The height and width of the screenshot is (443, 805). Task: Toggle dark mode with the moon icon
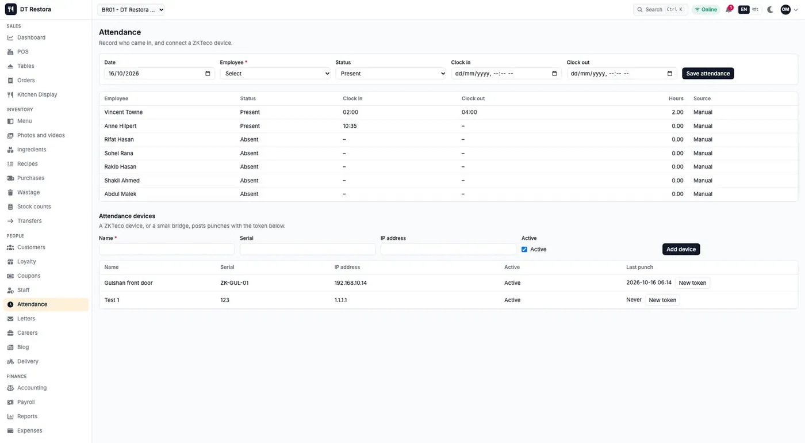pyautogui.click(x=770, y=10)
